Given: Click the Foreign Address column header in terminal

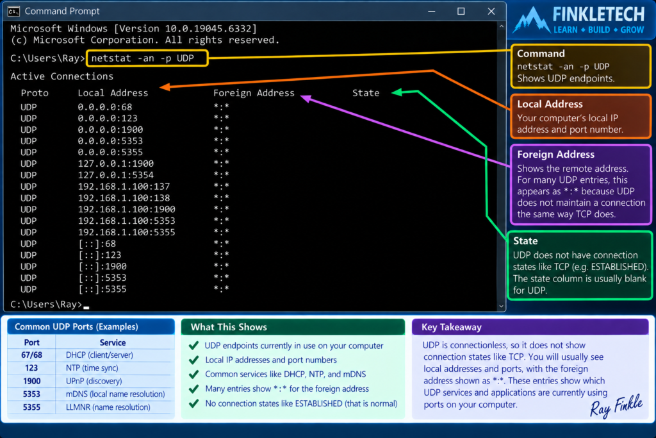Looking at the screenshot, I should pyautogui.click(x=254, y=93).
